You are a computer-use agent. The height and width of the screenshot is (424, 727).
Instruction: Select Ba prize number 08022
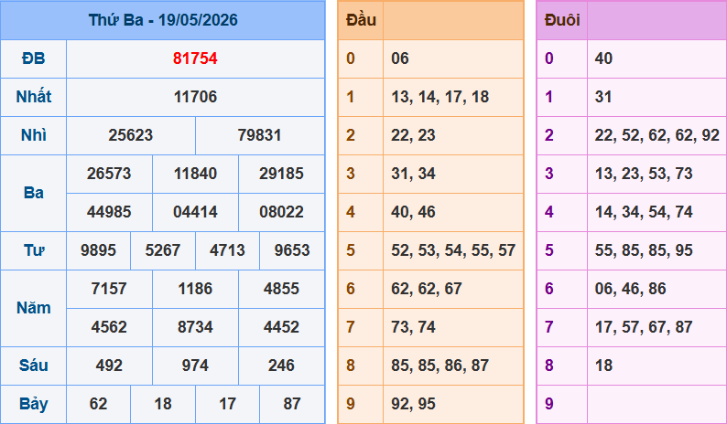(281, 212)
